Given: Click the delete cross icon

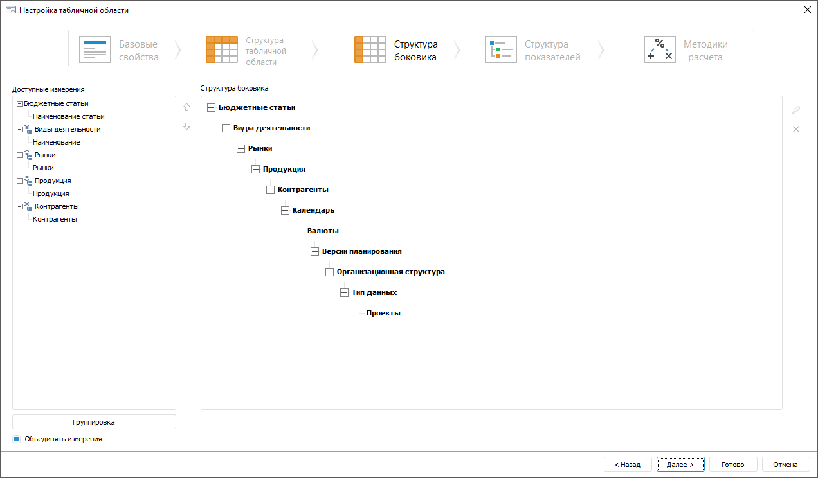Looking at the screenshot, I should click(x=796, y=129).
